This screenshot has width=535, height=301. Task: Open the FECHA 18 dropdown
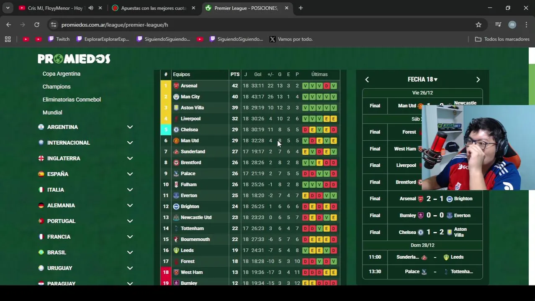point(422,79)
